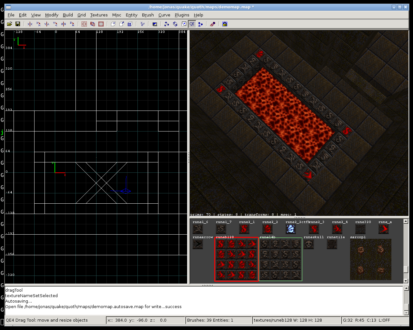Click the XY change views icon
This screenshot has width=413, height=330.
(x=142, y=24)
